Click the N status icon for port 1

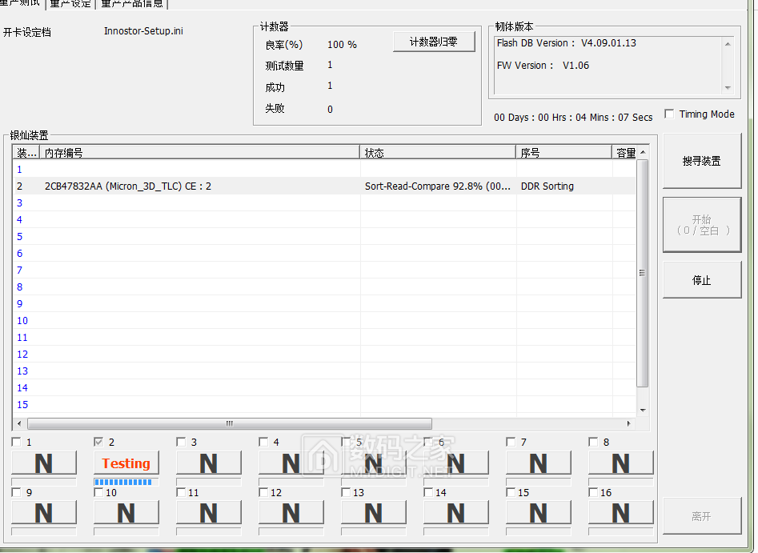pyautogui.click(x=44, y=463)
